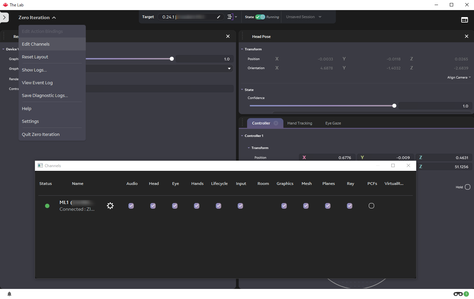Uncheck the Graphics channel for ML1
This screenshot has width=474, height=299.
284,206
